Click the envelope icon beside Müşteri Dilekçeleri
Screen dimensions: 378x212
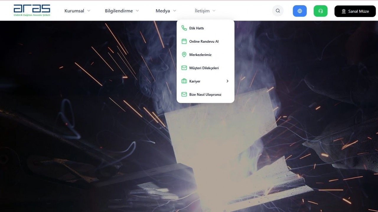click(184, 68)
